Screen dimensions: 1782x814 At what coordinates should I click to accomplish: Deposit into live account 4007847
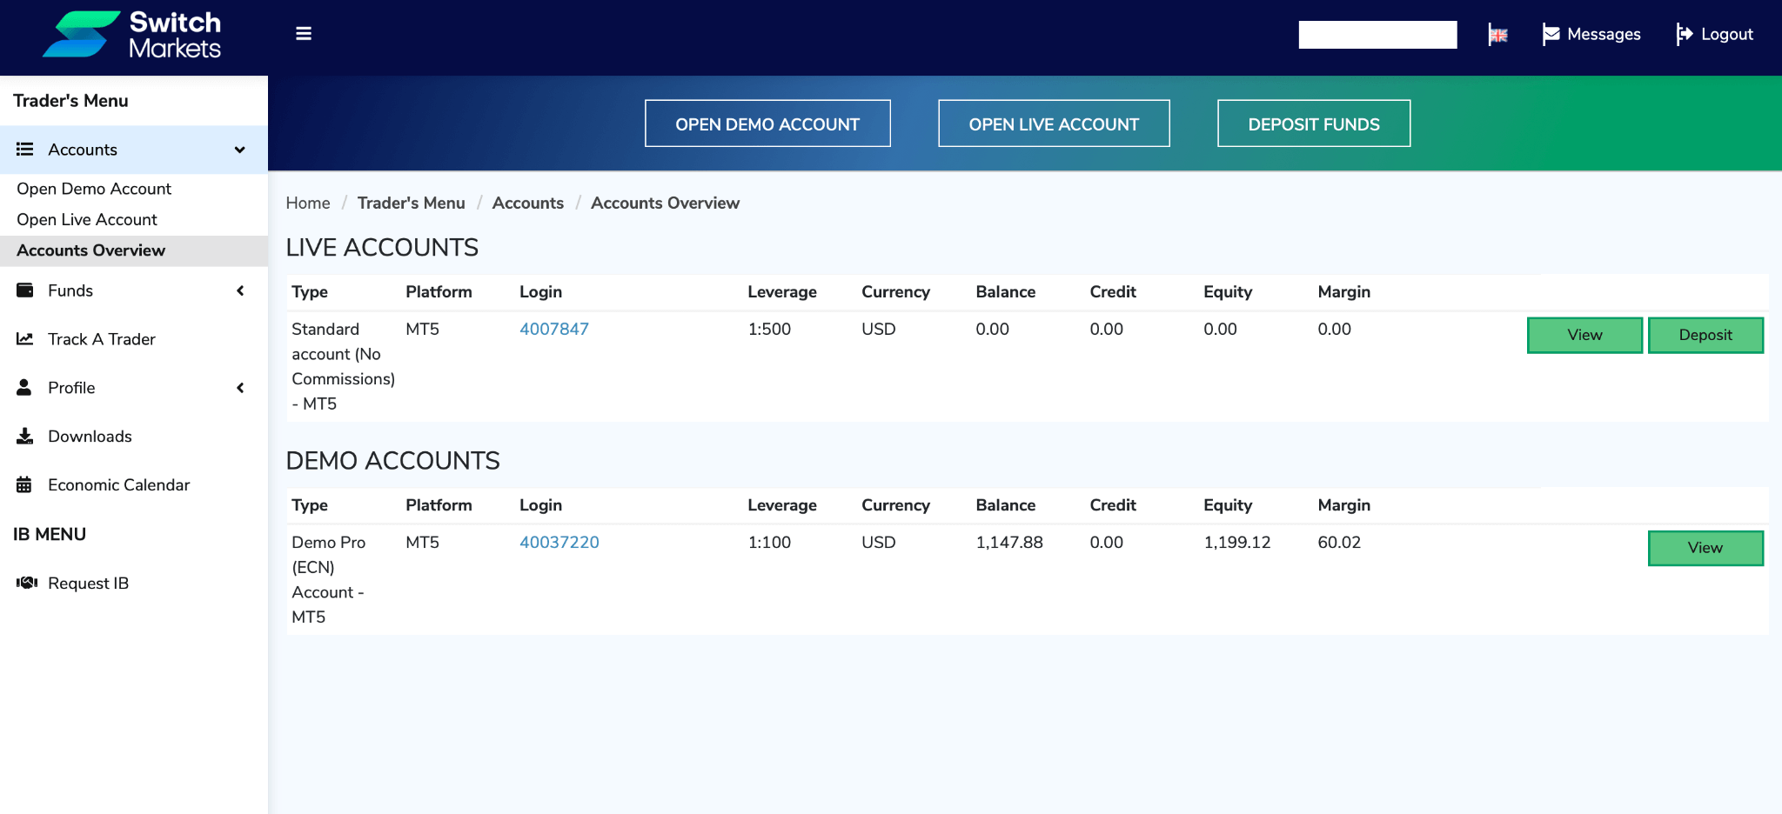1705,335
